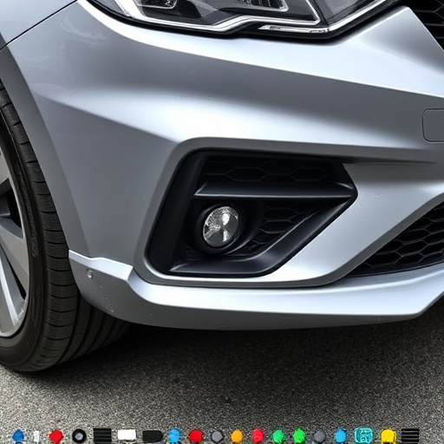Select the teal emblem icon
This screenshot has height=444, width=444.
[363, 435]
